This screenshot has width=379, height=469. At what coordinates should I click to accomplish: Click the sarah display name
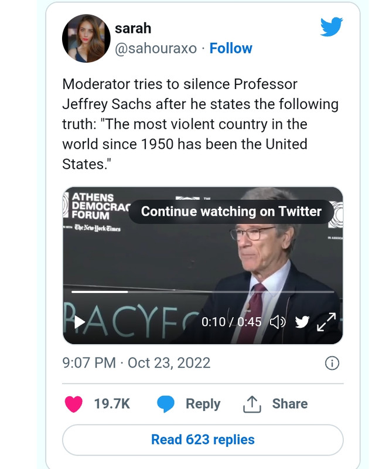[x=133, y=28]
